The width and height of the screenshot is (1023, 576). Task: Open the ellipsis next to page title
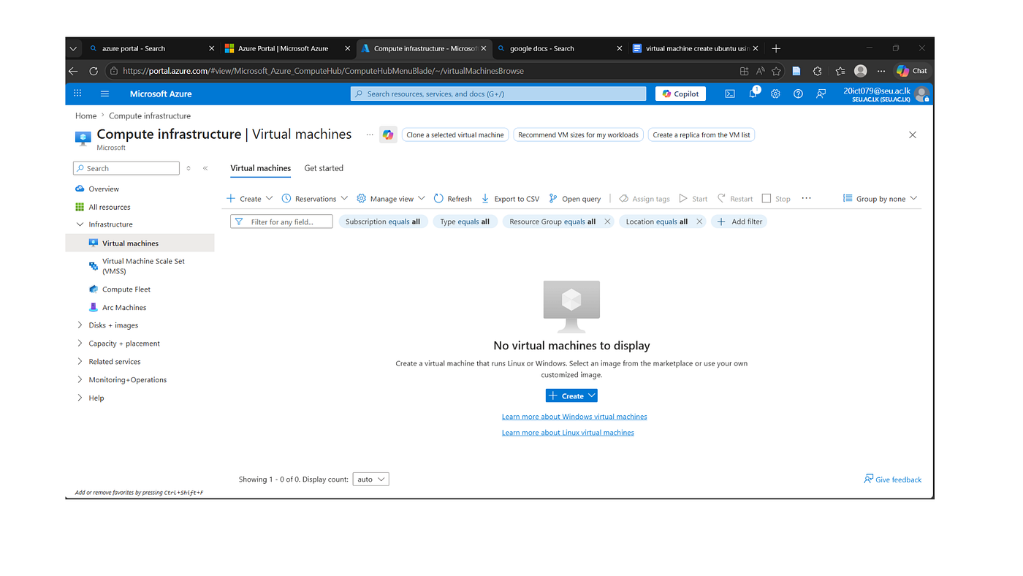(370, 134)
